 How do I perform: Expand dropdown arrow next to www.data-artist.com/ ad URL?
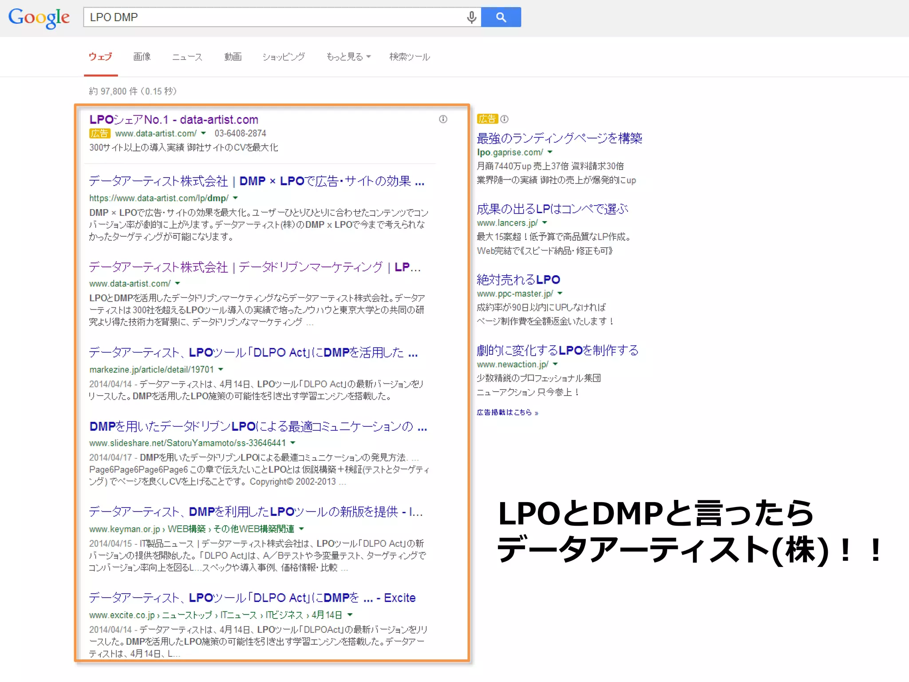coord(203,133)
